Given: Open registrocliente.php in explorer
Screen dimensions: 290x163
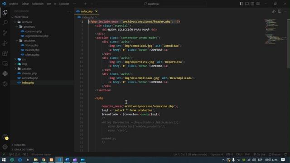Looking at the screenshot, I should (42, 36).
